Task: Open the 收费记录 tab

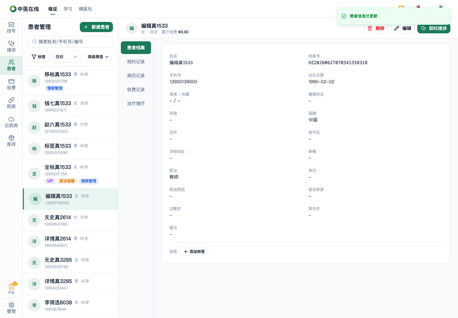Action: (x=136, y=90)
